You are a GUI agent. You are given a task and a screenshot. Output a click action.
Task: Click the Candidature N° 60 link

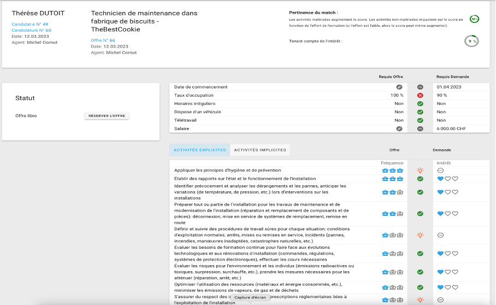click(31, 30)
